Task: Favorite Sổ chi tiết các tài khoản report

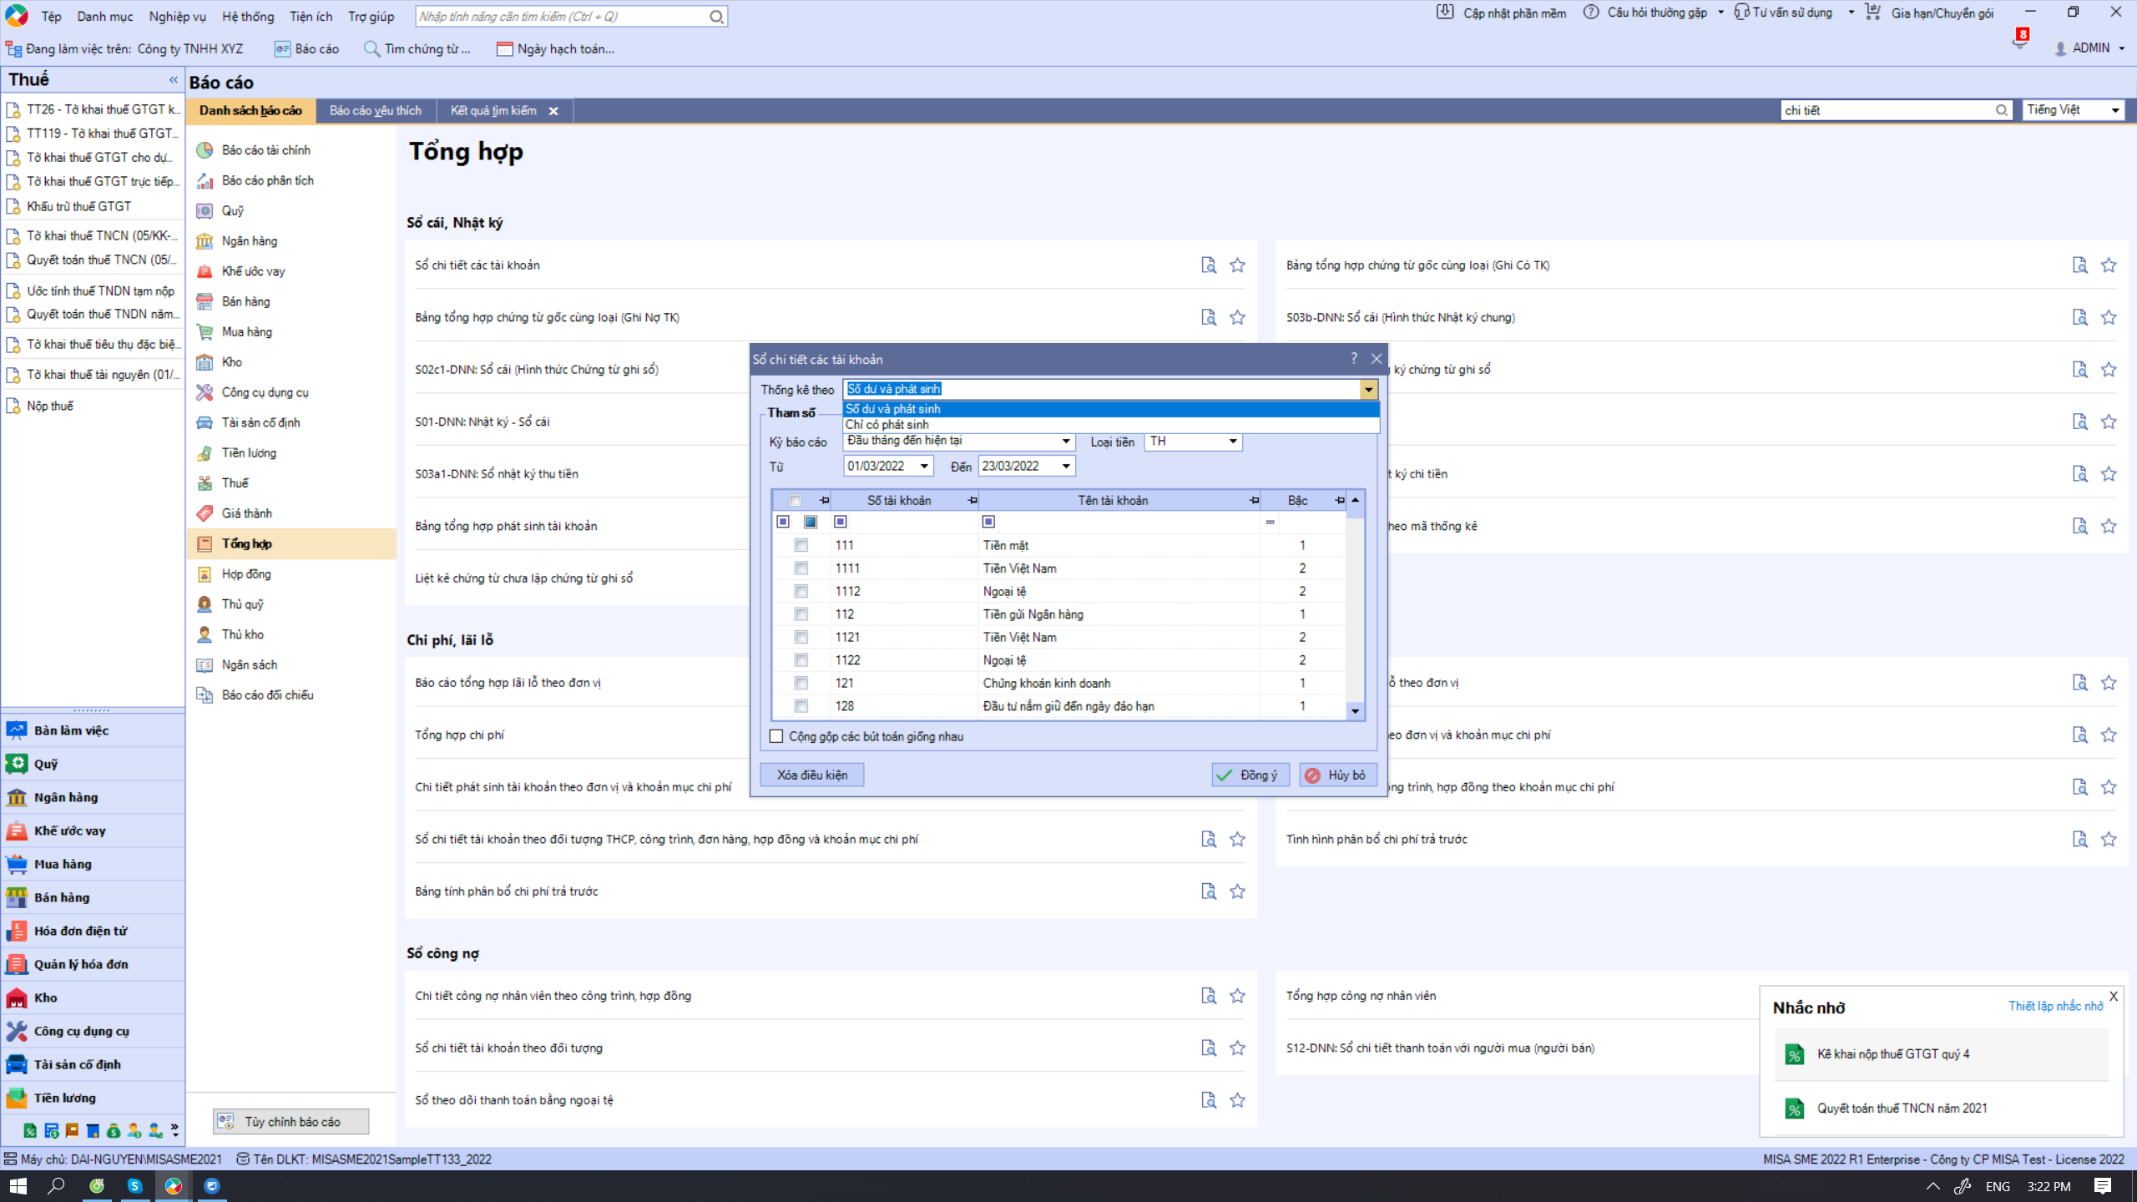Action: (x=1237, y=265)
